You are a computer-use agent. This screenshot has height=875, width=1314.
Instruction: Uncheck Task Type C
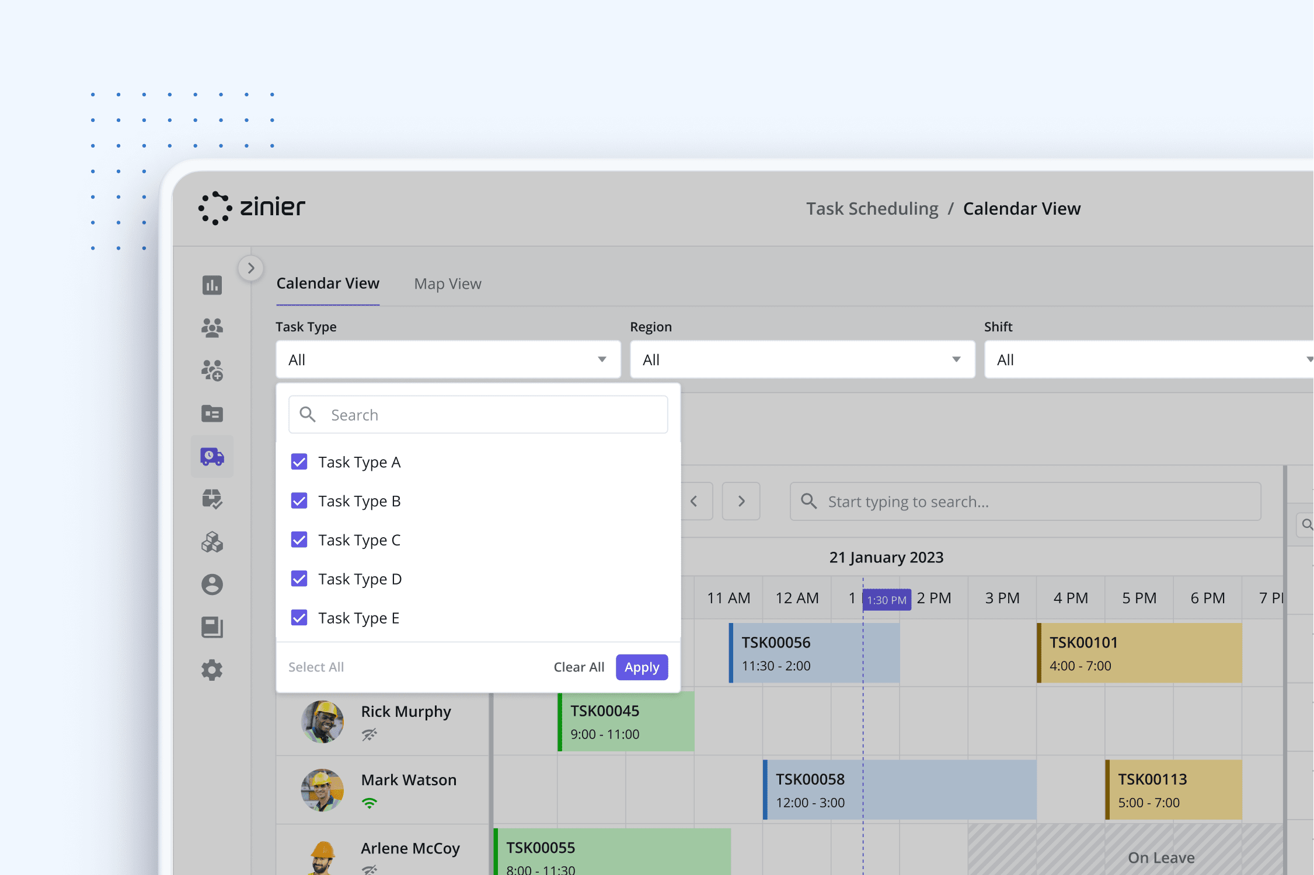point(299,540)
